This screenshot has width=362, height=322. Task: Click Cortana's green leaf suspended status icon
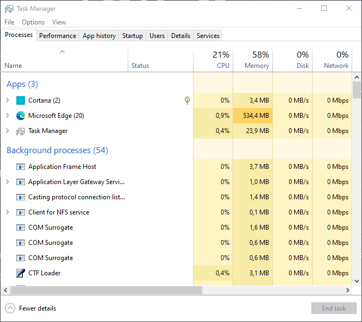pyautogui.click(x=187, y=100)
